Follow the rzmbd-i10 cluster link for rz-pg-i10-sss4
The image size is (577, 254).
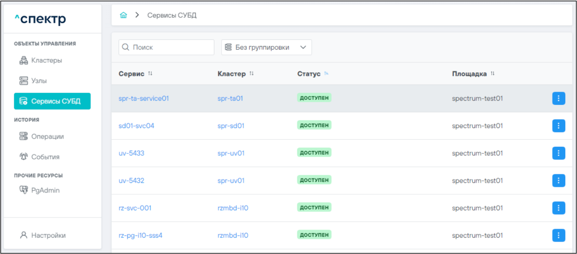(x=233, y=235)
